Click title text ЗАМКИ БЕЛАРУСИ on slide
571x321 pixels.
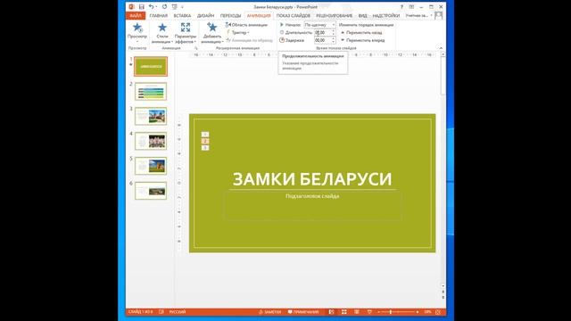312,179
